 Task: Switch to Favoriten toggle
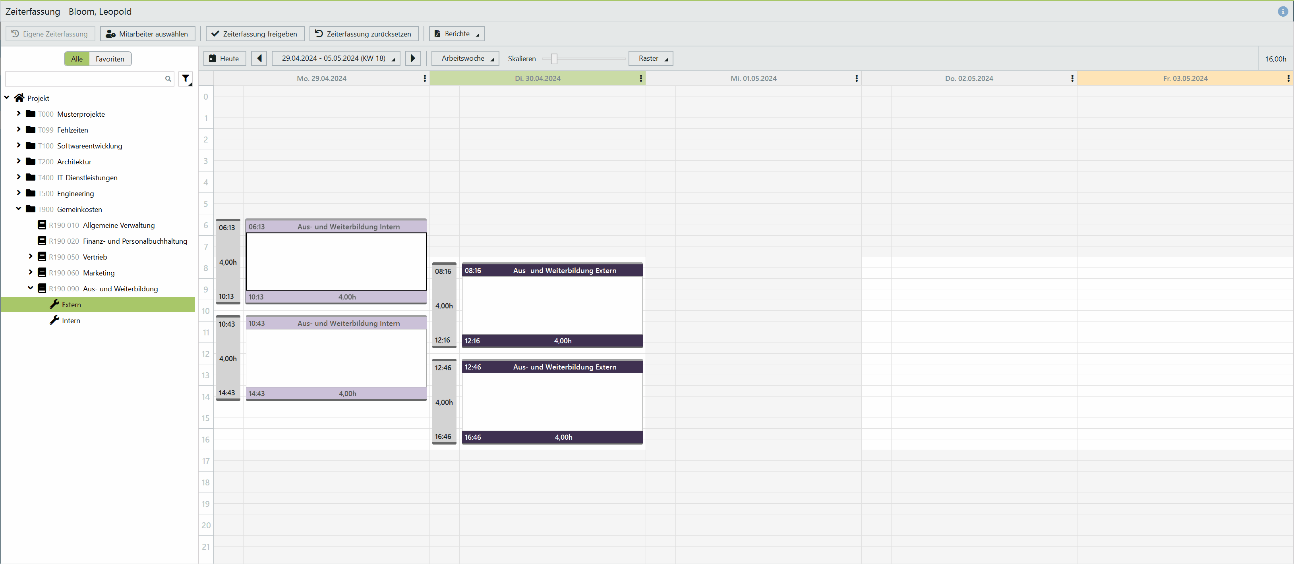[x=110, y=59]
